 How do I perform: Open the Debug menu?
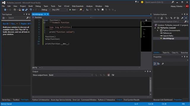[38, 6]
